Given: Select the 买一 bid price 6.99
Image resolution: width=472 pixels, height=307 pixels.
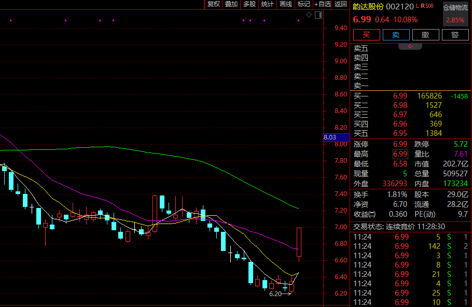Looking at the screenshot, I should (400, 96).
